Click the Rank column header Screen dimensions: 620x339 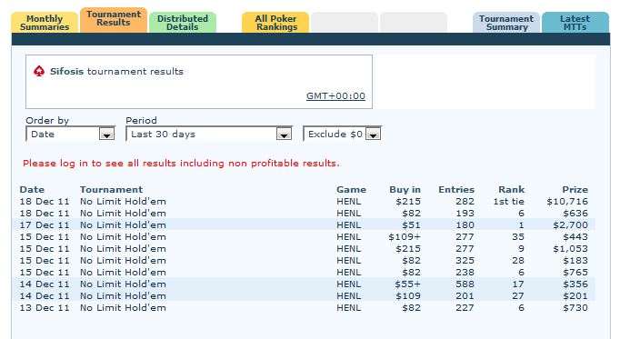click(511, 190)
